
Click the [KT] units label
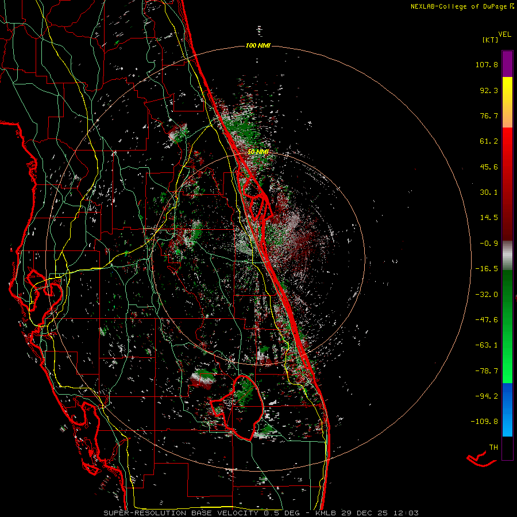point(490,40)
